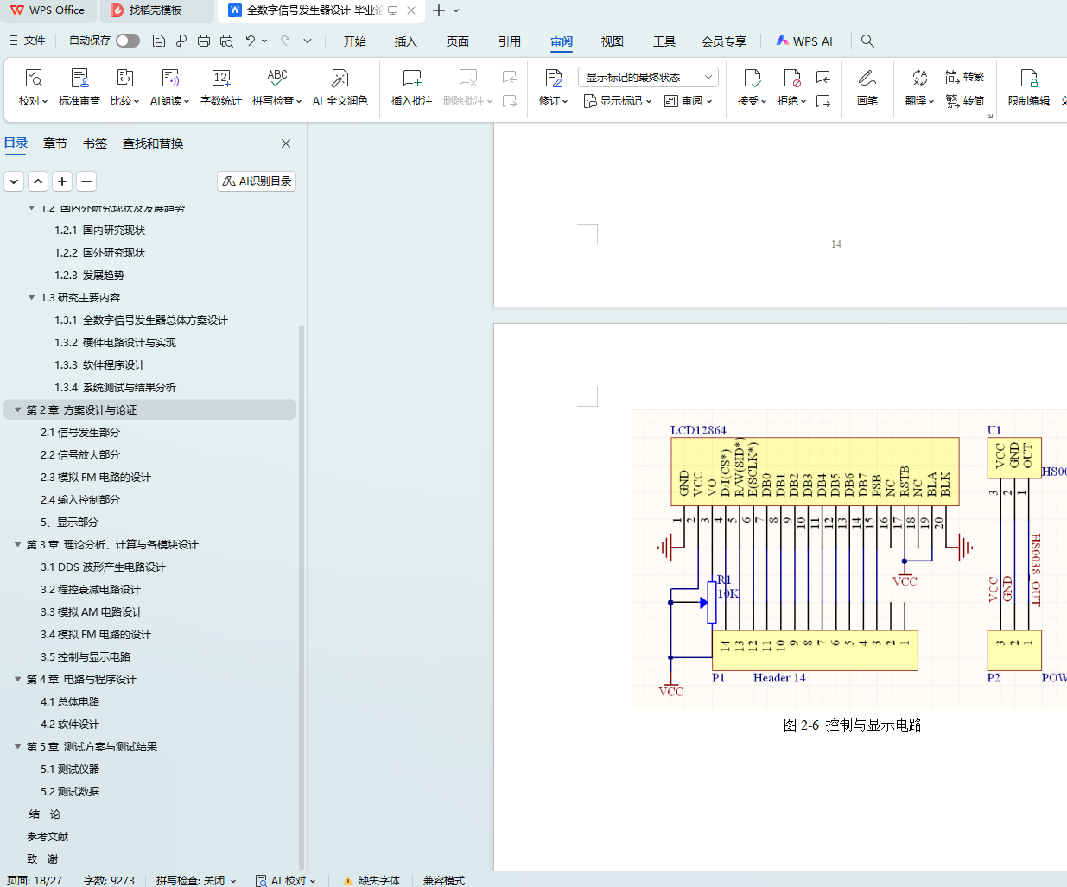Click the 转繁 convert to traditional icon
1067x887 pixels.
pos(964,77)
